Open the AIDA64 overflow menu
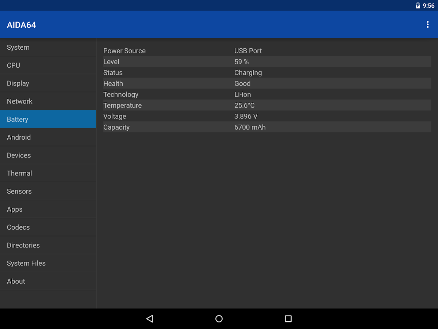 click(x=428, y=24)
